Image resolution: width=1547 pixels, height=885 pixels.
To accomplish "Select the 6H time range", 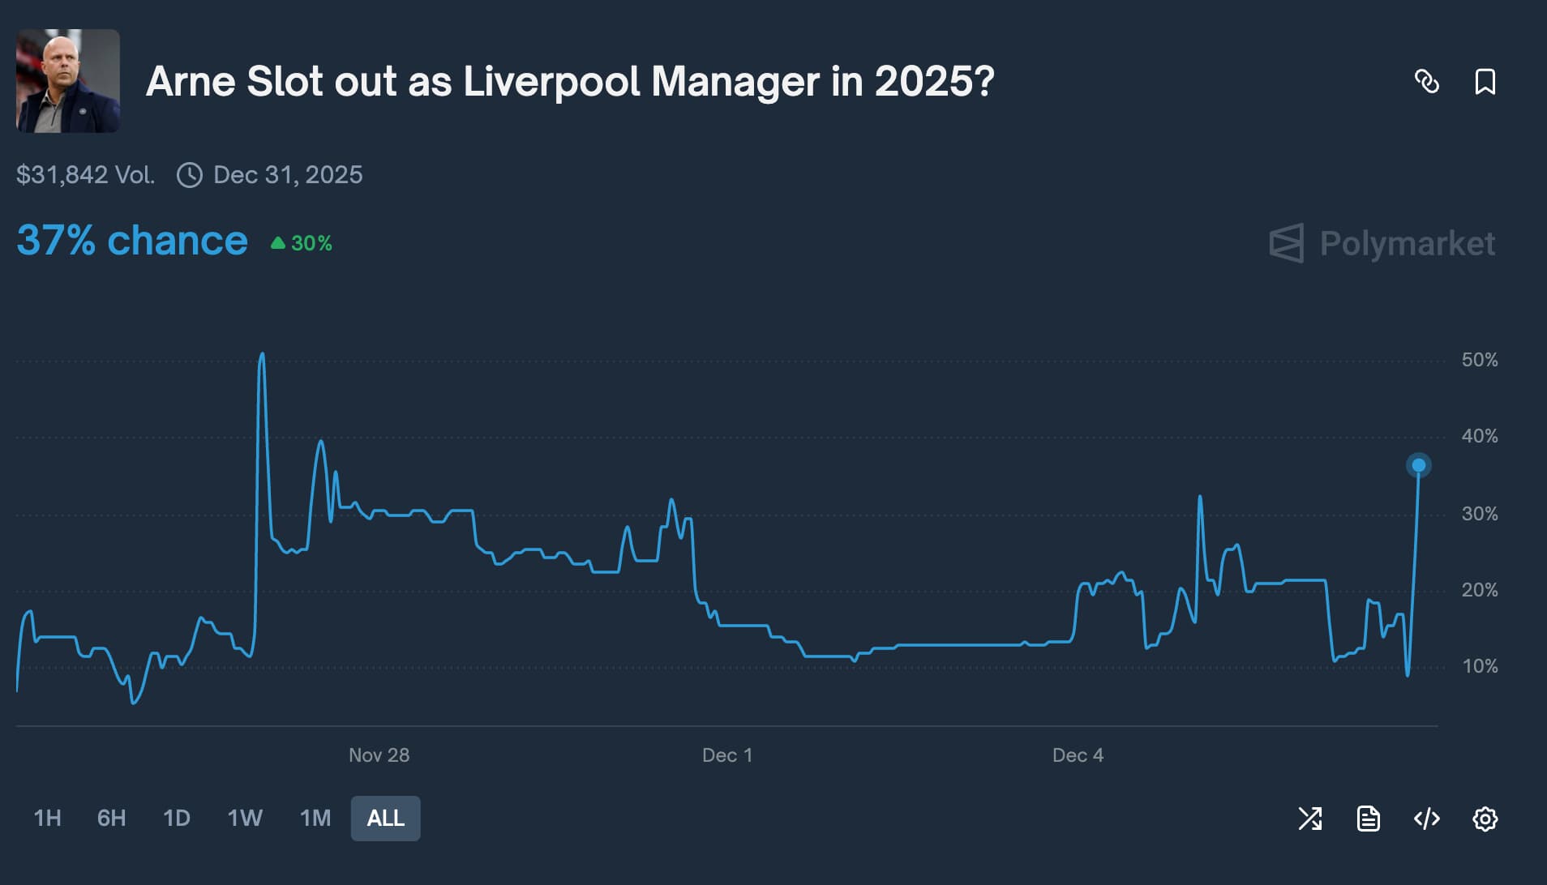I will coord(111,819).
